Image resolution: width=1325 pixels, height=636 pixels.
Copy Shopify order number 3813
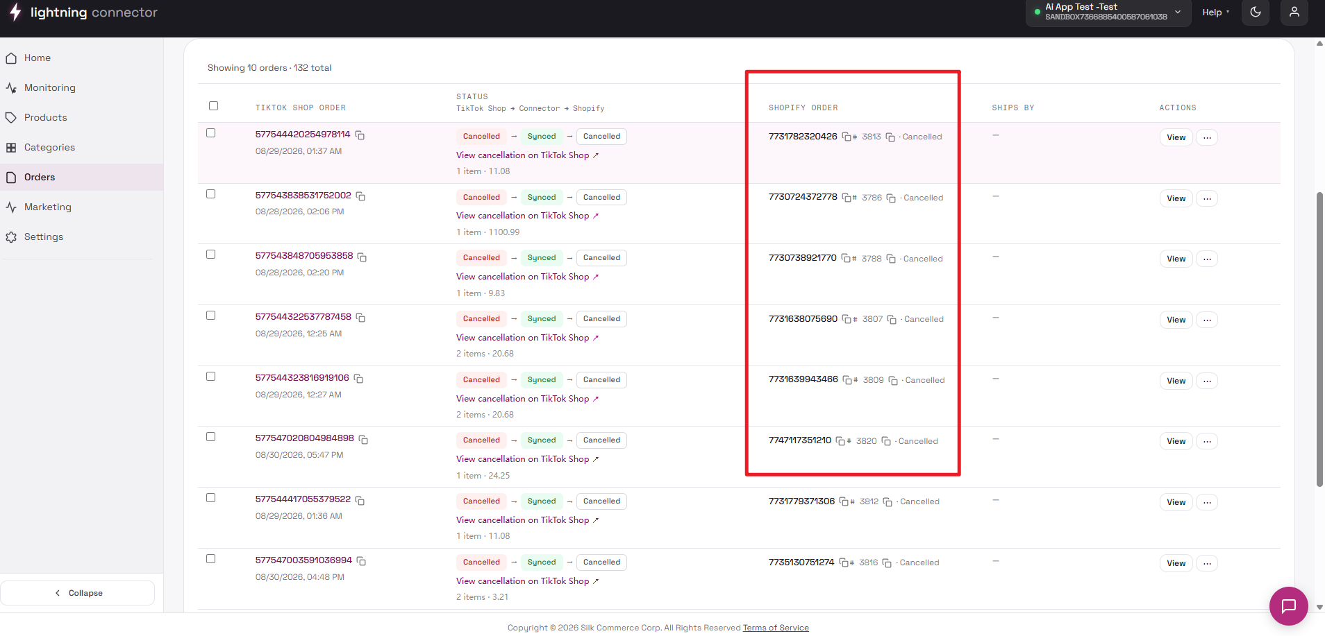[x=890, y=137]
